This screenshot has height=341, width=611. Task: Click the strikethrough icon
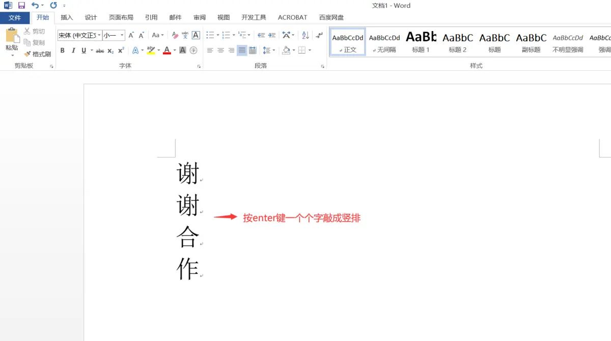(101, 50)
